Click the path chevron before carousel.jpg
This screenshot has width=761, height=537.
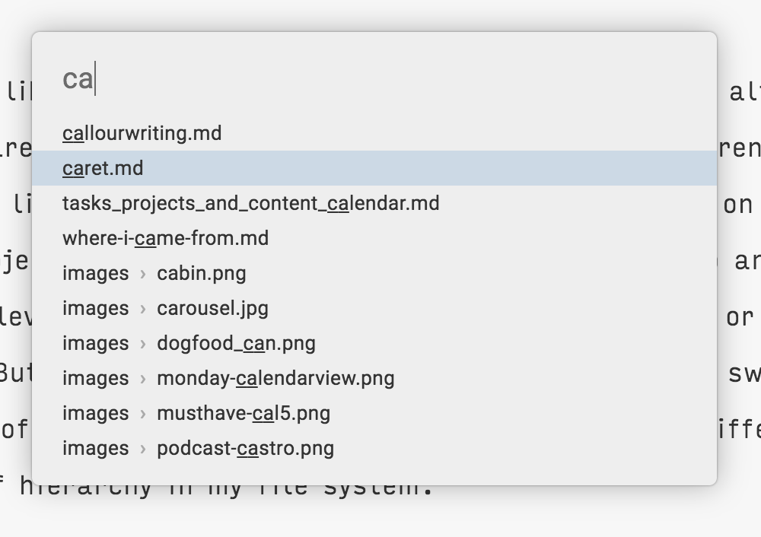[143, 309]
